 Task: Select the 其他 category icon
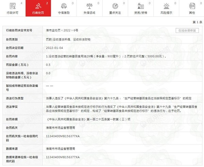(192, 6)
